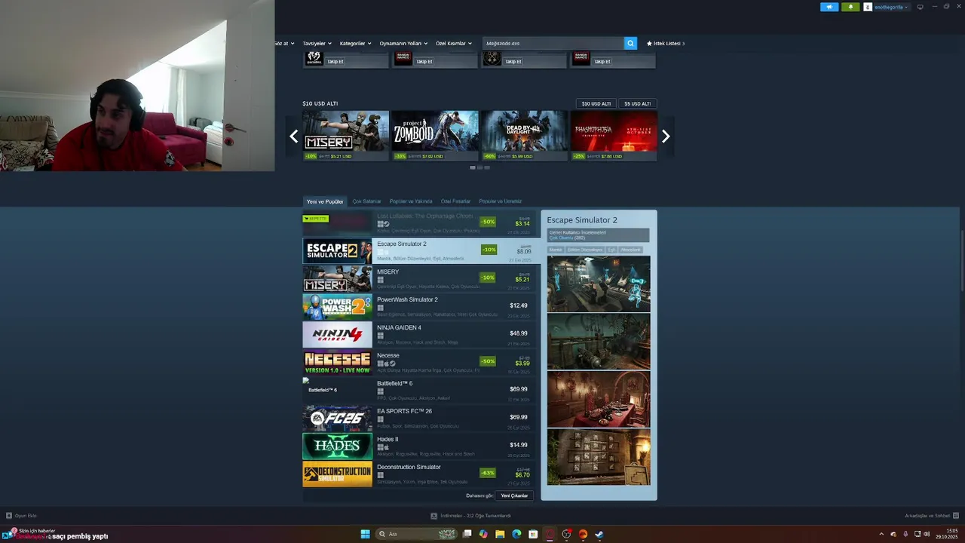Open the Dead by Daylight carousel card
The width and height of the screenshot is (965, 543).
(524, 136)
